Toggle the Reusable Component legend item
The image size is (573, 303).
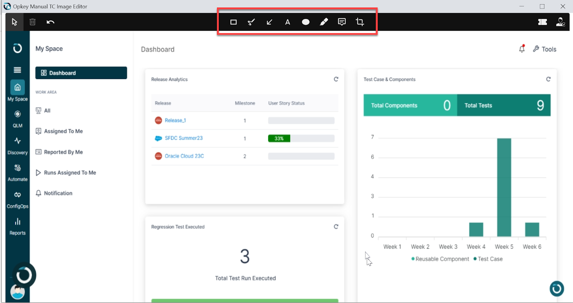coord(440,259)
